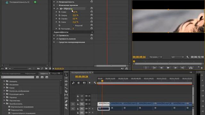Add marker in the timeline header
Screen dimensions: 205x115
coord(90,83)
